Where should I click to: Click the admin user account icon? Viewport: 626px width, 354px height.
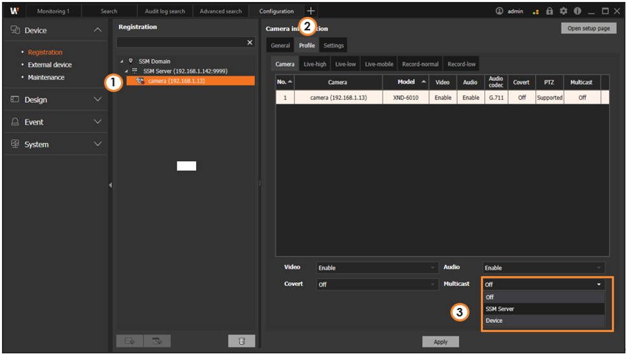click(499, 11)
